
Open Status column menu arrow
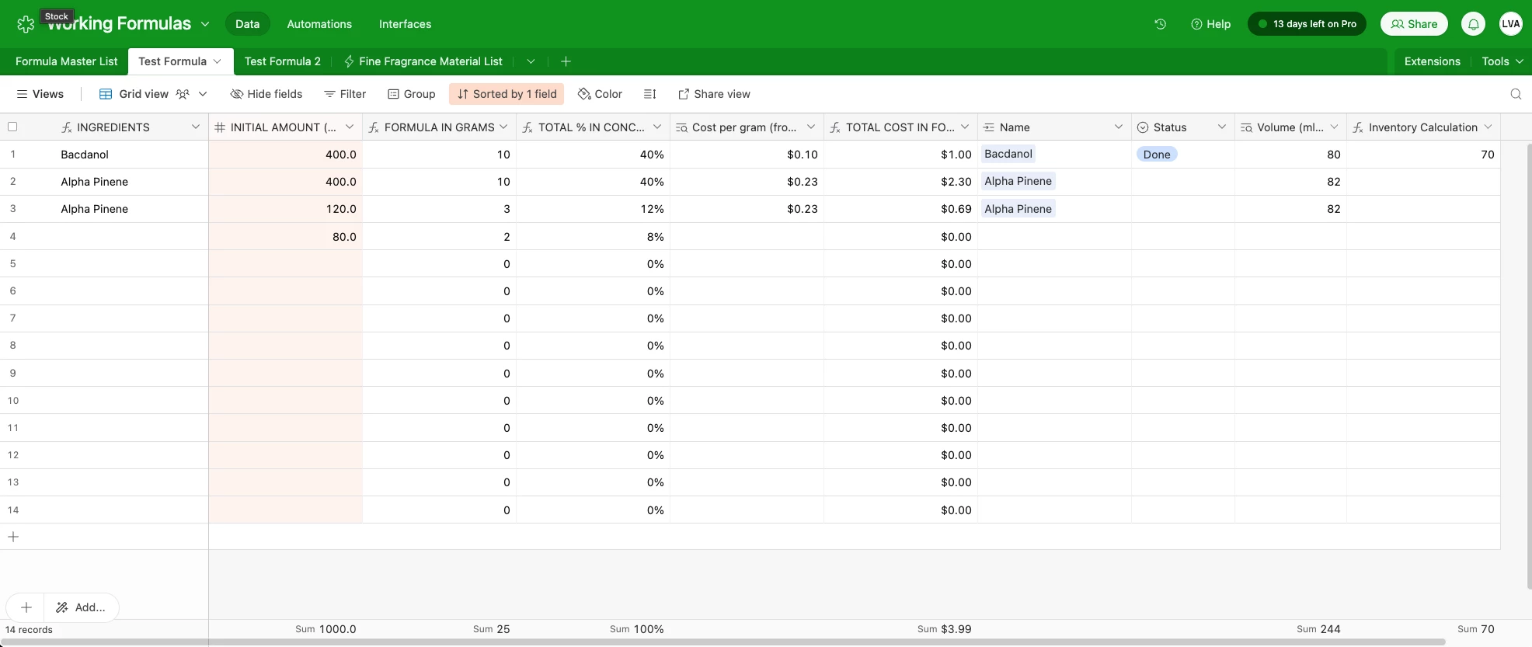tap(1222, 127)
